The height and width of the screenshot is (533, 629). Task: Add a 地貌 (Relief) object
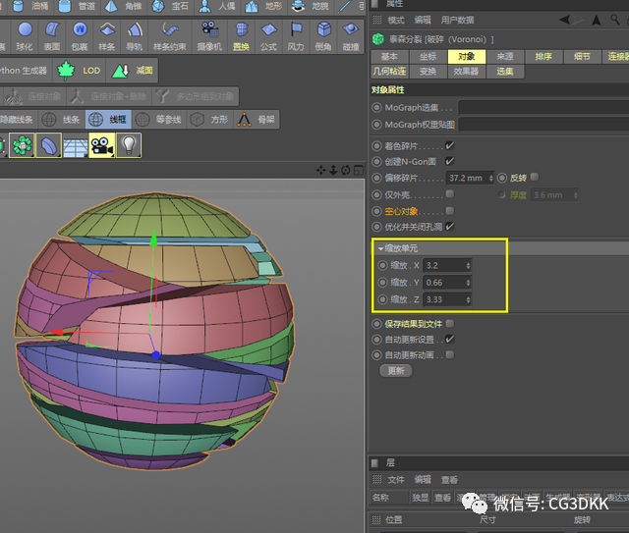tap(311, 6)
